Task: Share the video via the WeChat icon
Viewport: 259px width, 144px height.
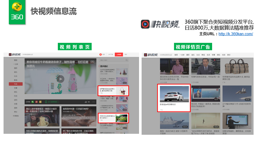Action: pyautogui.click(x=33, y=102)
